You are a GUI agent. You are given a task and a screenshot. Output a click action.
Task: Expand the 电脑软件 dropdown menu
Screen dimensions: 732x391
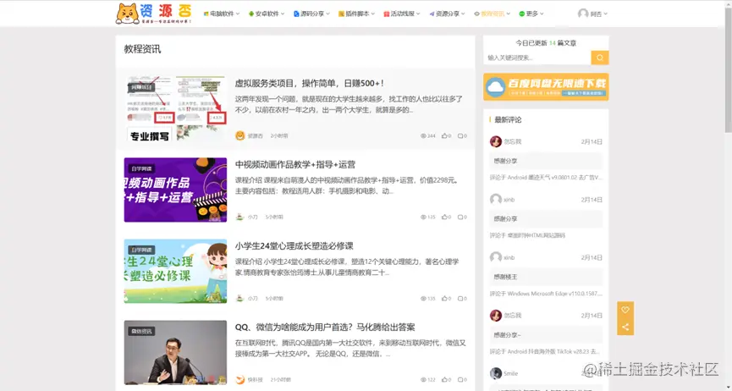(x=221, y=14)
